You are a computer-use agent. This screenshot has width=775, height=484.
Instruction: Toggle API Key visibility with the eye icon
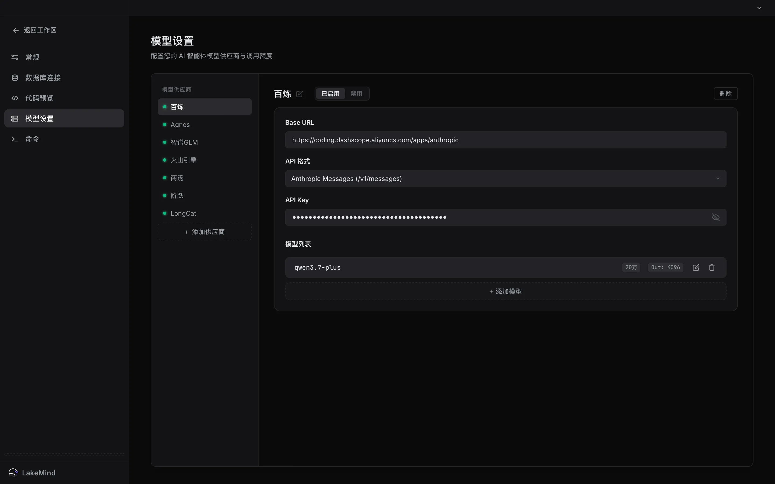716,217
